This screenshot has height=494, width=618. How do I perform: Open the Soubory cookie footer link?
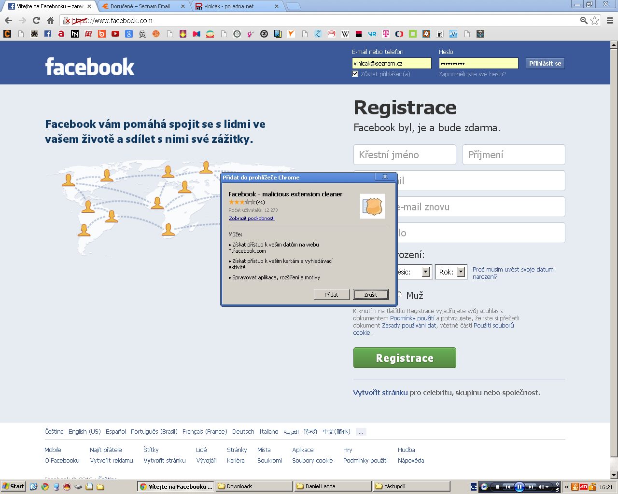click(x=312, y=461)
